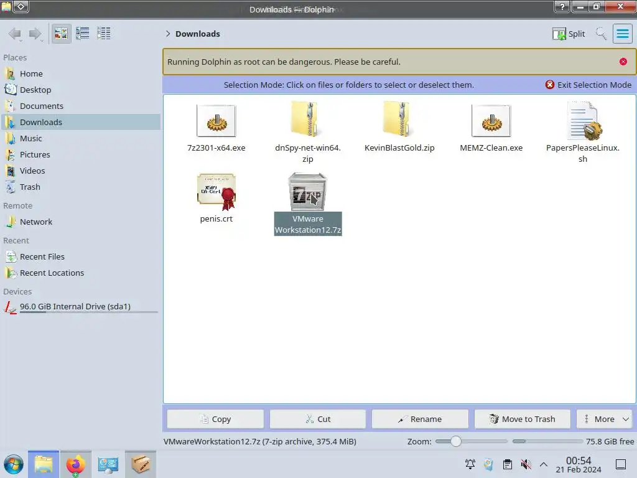Open Pictures in Places
The height and width of the screenshot is (478, 637).
81,154
